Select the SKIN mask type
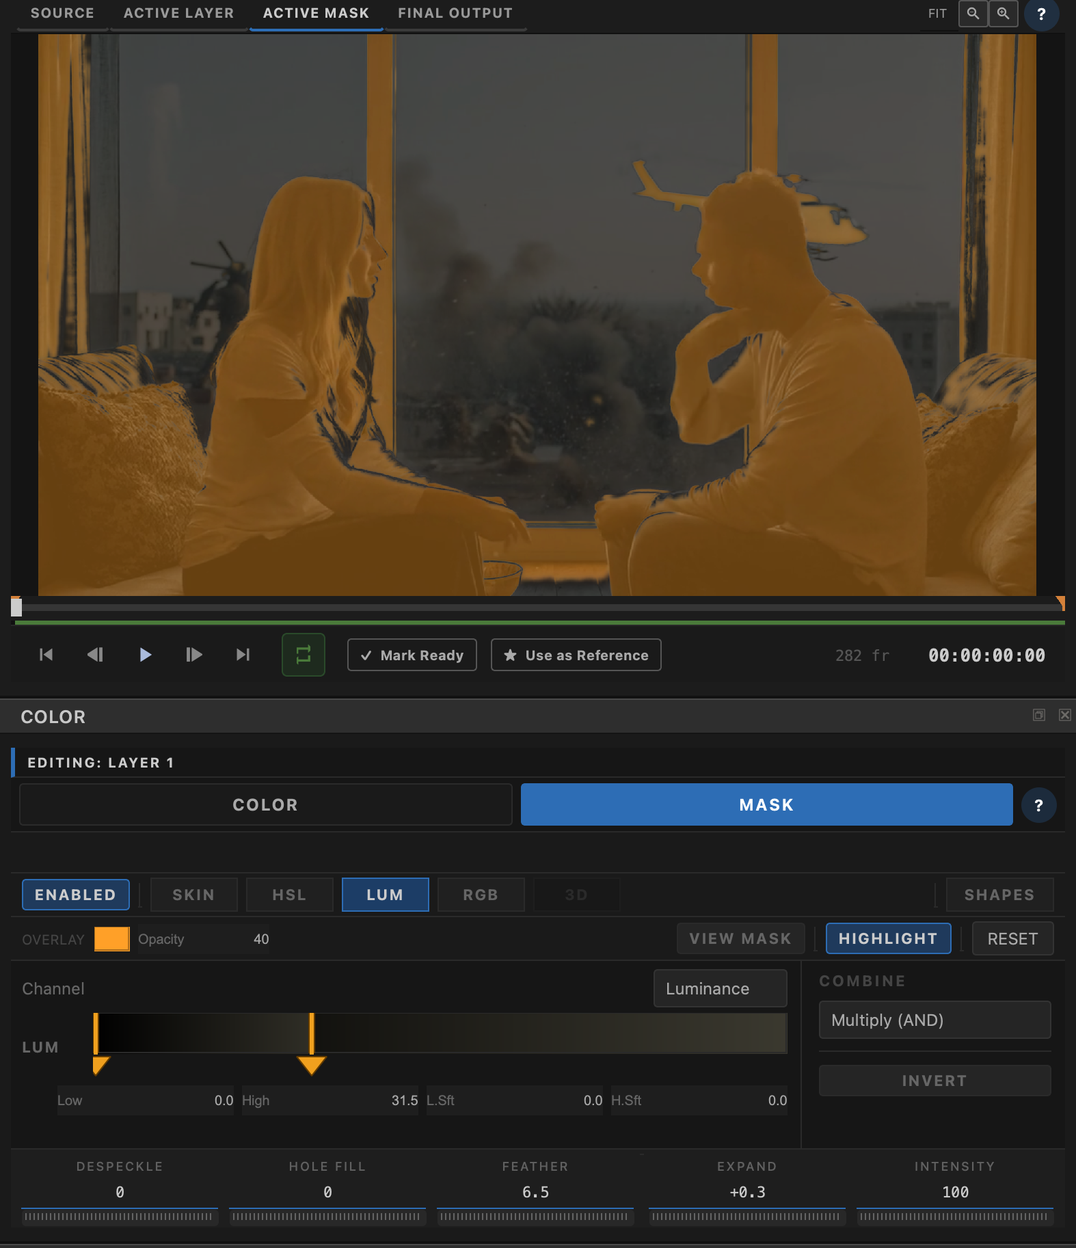1076x1248 pixels. click(194, 895)
